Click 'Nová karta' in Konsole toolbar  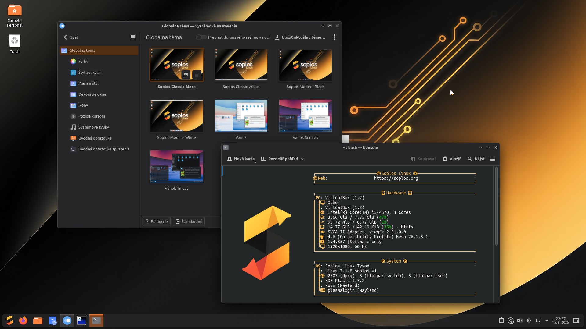(241, 159)
